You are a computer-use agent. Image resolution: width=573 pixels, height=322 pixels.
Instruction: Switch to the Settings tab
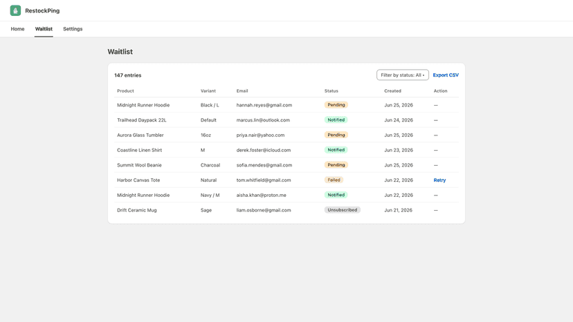[x=73, y=29]
